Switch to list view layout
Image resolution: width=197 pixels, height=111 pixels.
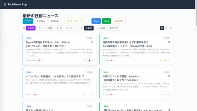pyautogui.click(x=166, y=28)
